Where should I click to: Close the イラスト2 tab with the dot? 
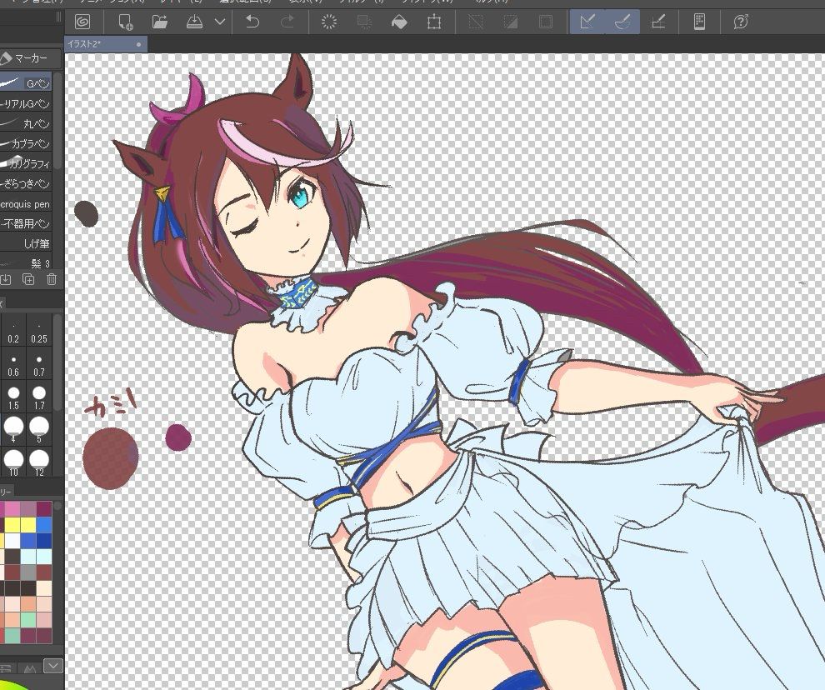[x=139, y=45]
